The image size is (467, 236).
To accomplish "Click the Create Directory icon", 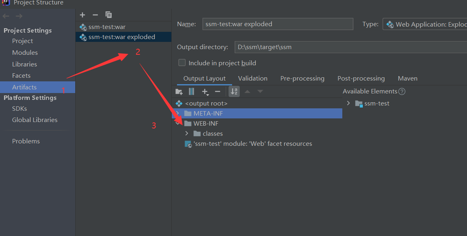I will [179, 91].
